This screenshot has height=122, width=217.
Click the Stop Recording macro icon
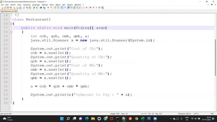pos(93,7)
